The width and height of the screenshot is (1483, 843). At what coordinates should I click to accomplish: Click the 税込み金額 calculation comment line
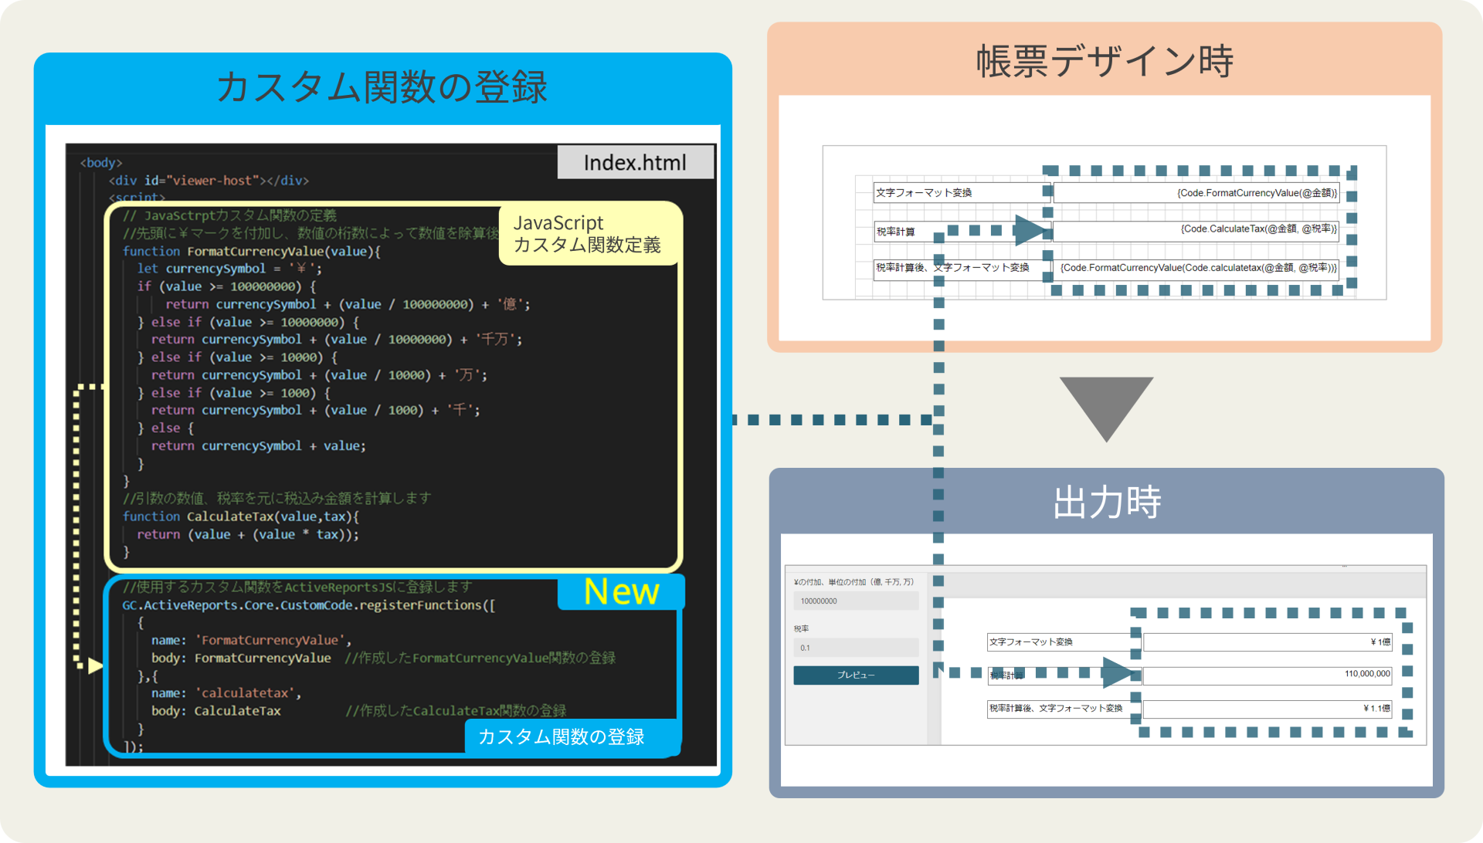tap(277, 499)
